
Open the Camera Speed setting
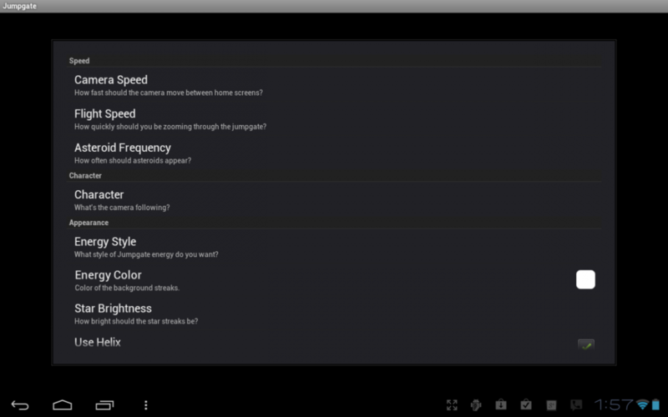click(334, 85)
